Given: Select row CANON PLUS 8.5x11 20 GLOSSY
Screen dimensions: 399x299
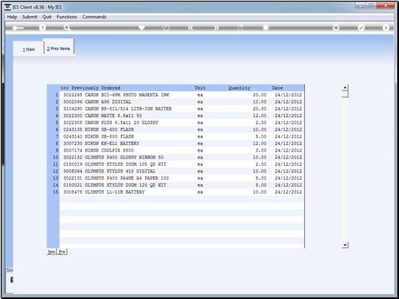Looking at the screenshot, I should point(182,123).
